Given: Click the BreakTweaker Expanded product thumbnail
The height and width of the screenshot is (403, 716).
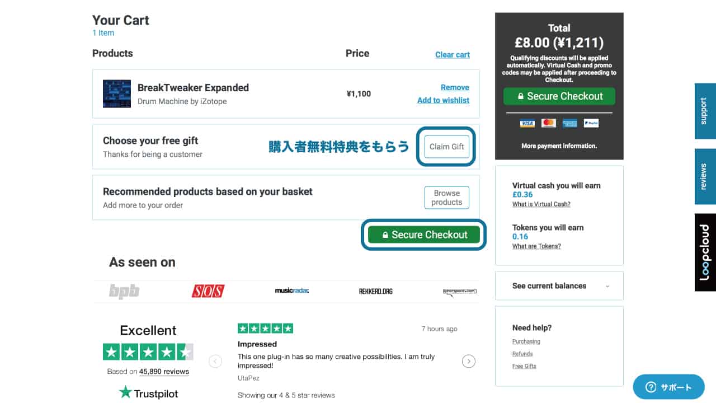Looking at the screenshot, I should (117, 93).
